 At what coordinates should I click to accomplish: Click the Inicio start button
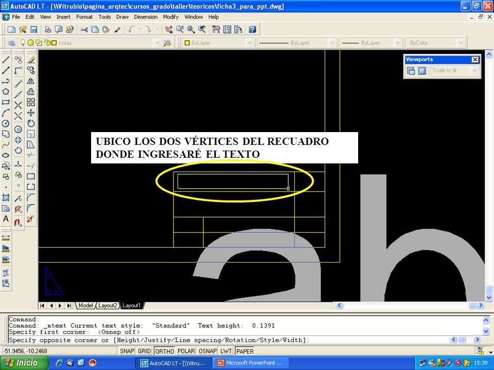(25, 363)
